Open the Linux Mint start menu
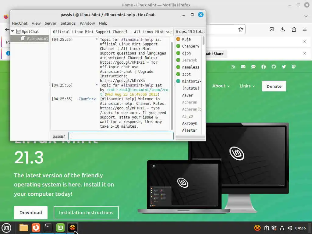Screen dimensions: 312x234 6,228
